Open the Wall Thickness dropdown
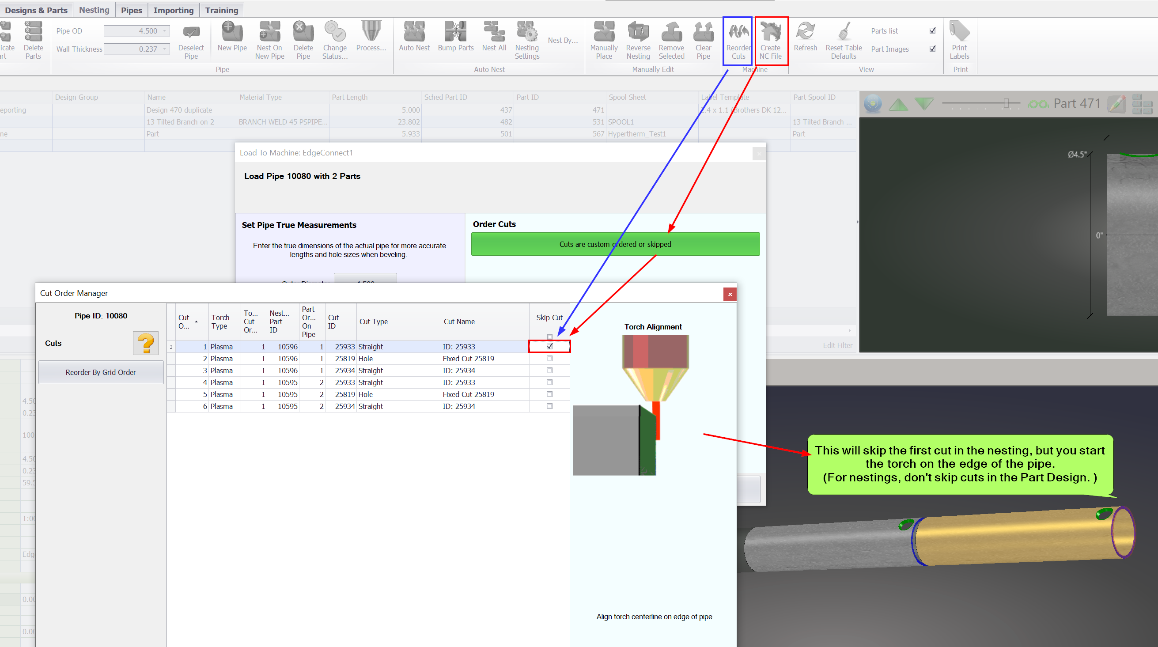1158x647 pixels. coord(165,49)
